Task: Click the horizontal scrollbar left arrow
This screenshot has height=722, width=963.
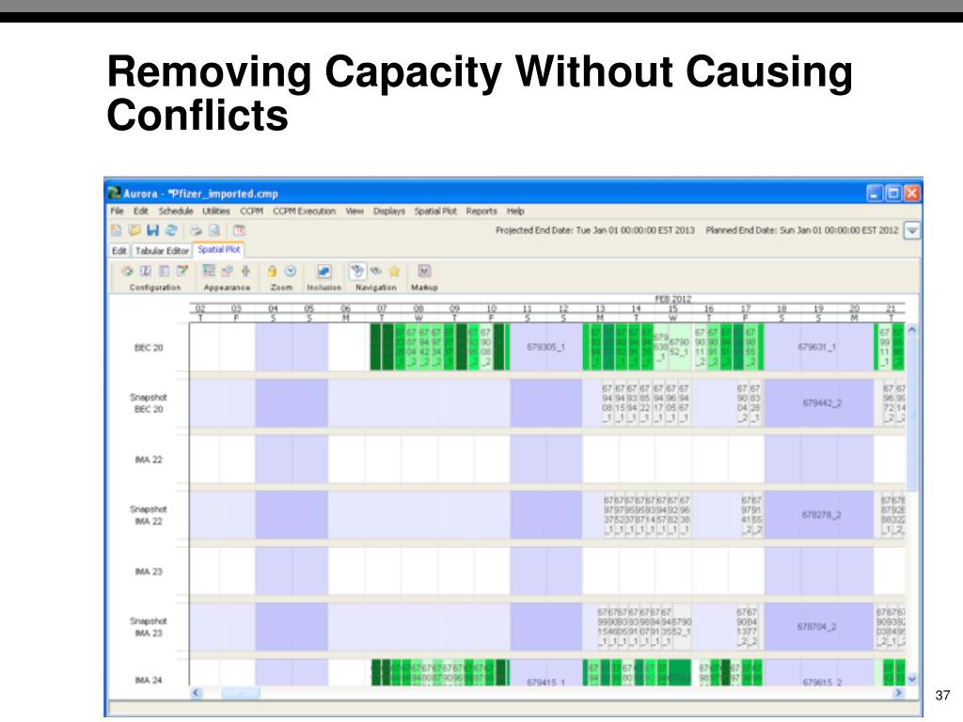Action: [x=196, y=693]
